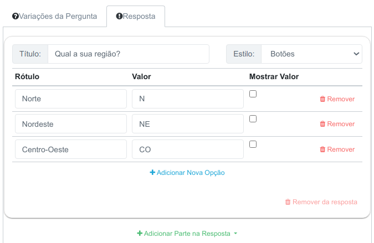Click Remover da resposta link

click(x=321, y=202)
